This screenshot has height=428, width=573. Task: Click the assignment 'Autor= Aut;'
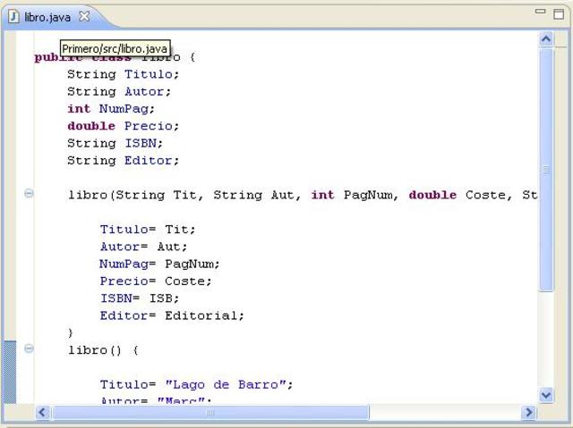pyautogui.click(x=143, y=247)
